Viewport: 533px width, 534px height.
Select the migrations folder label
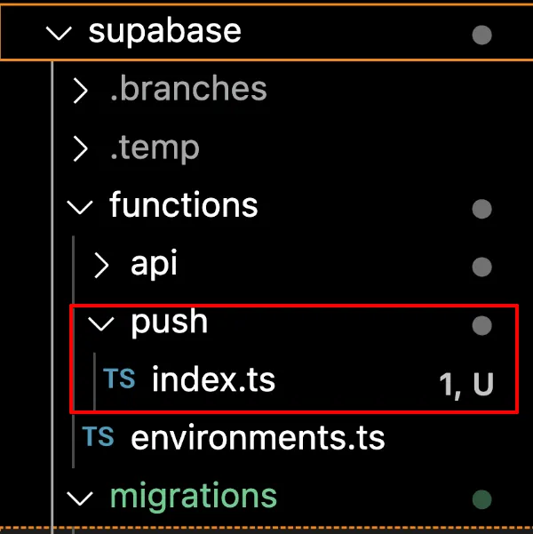tap(193, 496)
